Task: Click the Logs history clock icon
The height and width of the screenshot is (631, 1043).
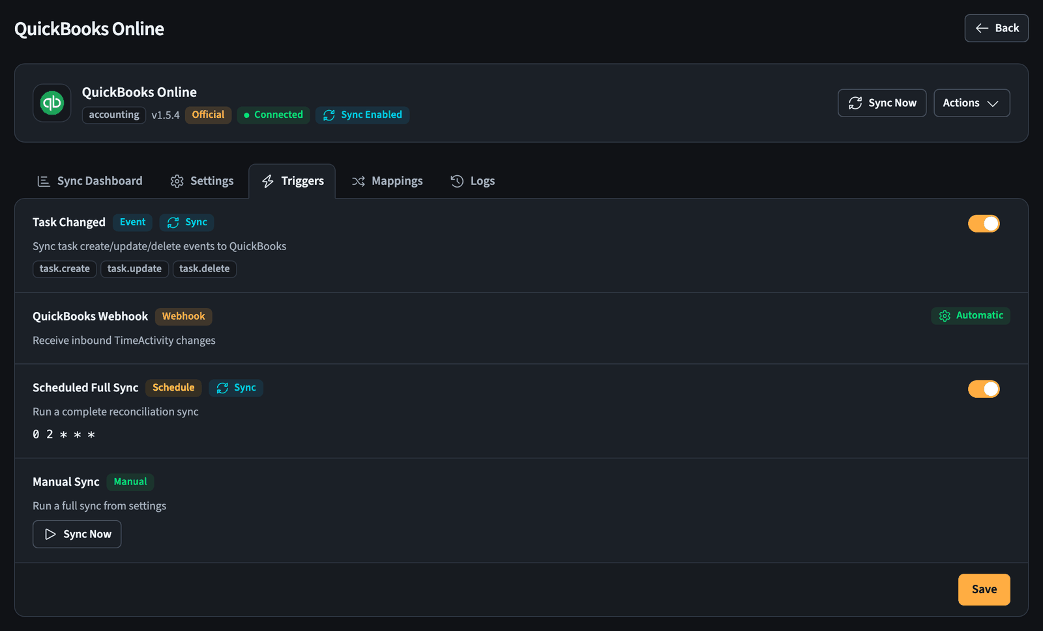Action: click(457, 181)
